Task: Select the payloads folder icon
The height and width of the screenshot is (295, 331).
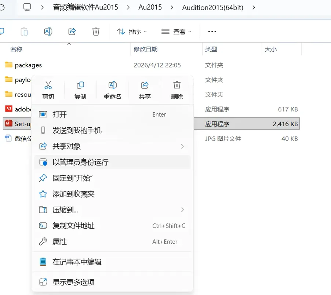Action: coord(9,79)
